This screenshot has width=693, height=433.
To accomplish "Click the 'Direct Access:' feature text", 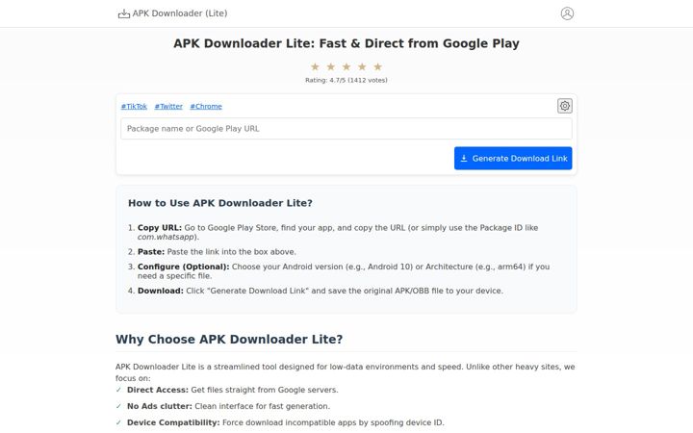I will 158,390.
